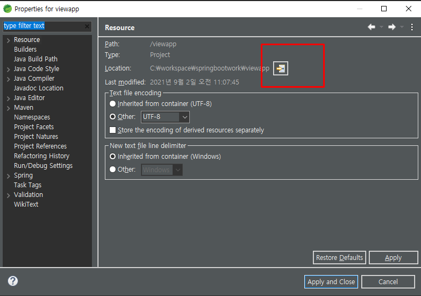Select the Validation tree label
The height and width of the screenshot is (296, 421).
pyautogui.click(x=28, y=195)
